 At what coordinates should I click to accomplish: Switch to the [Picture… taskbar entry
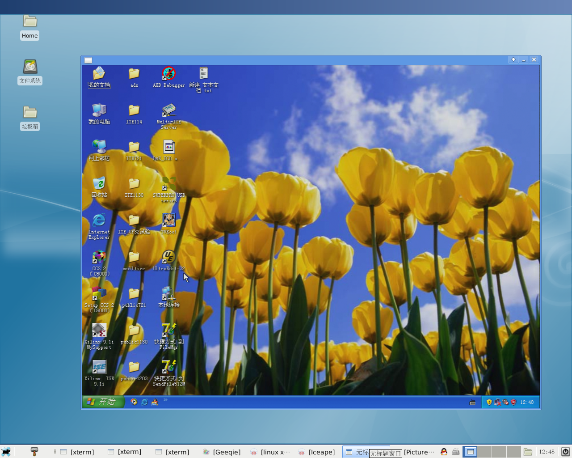pos(419,452)
